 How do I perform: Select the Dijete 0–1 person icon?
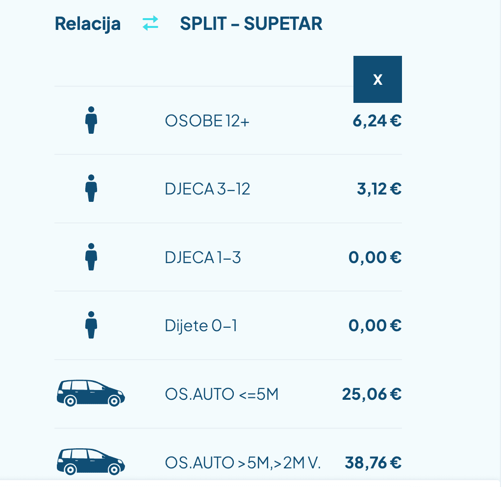pyautogui.click(x=91, y=325)
